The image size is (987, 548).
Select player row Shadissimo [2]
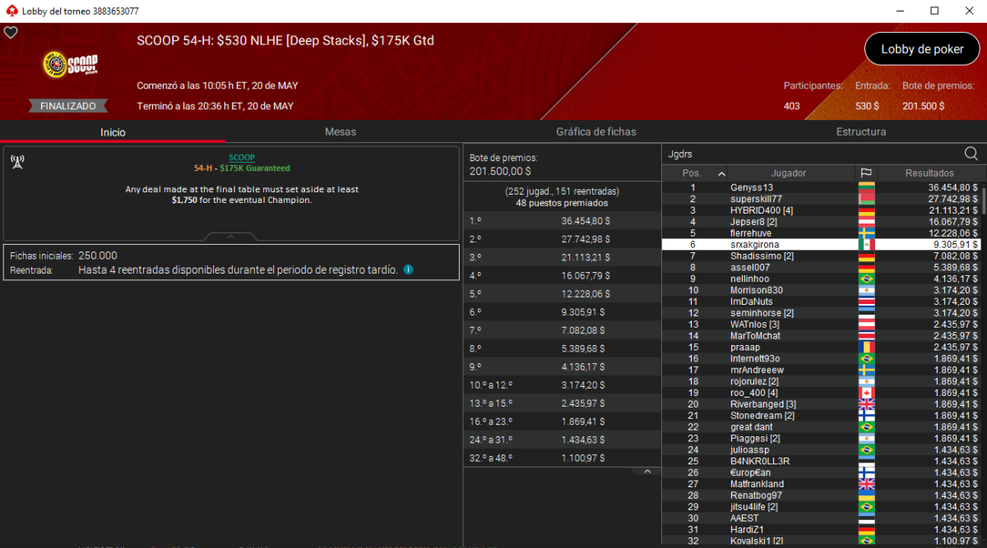pyautogui.click(x=821, y=256)
